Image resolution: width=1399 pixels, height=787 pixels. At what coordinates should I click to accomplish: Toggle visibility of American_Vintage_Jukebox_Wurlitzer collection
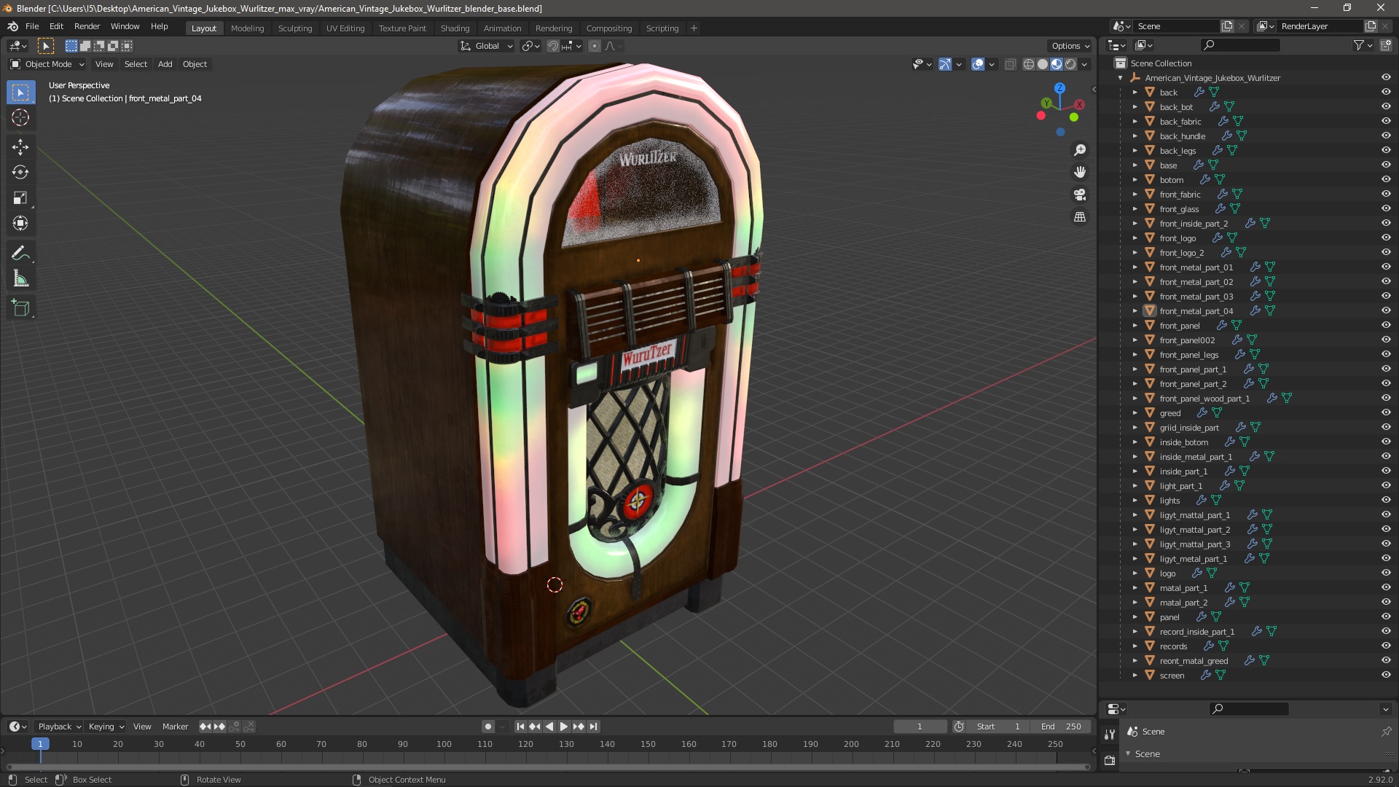coord(1386,78)
